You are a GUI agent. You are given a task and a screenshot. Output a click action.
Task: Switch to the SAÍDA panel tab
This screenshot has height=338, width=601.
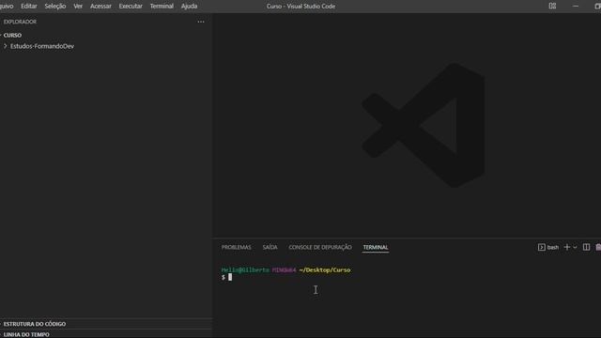pos(270,247)
